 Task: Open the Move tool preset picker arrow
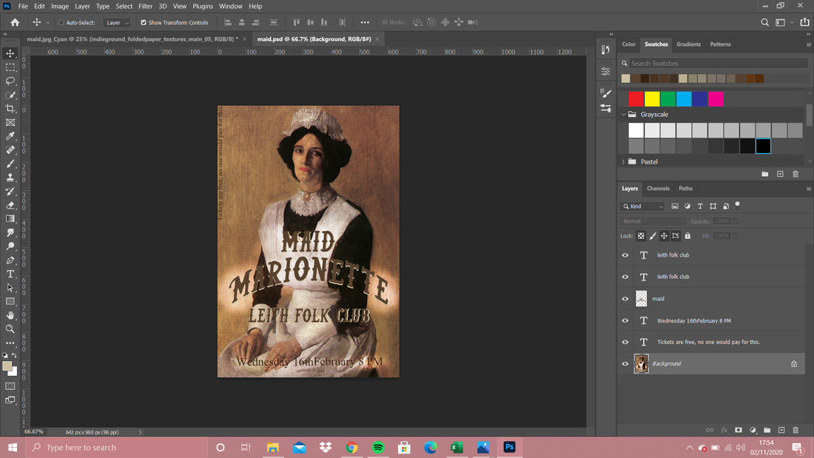point(48,23)
